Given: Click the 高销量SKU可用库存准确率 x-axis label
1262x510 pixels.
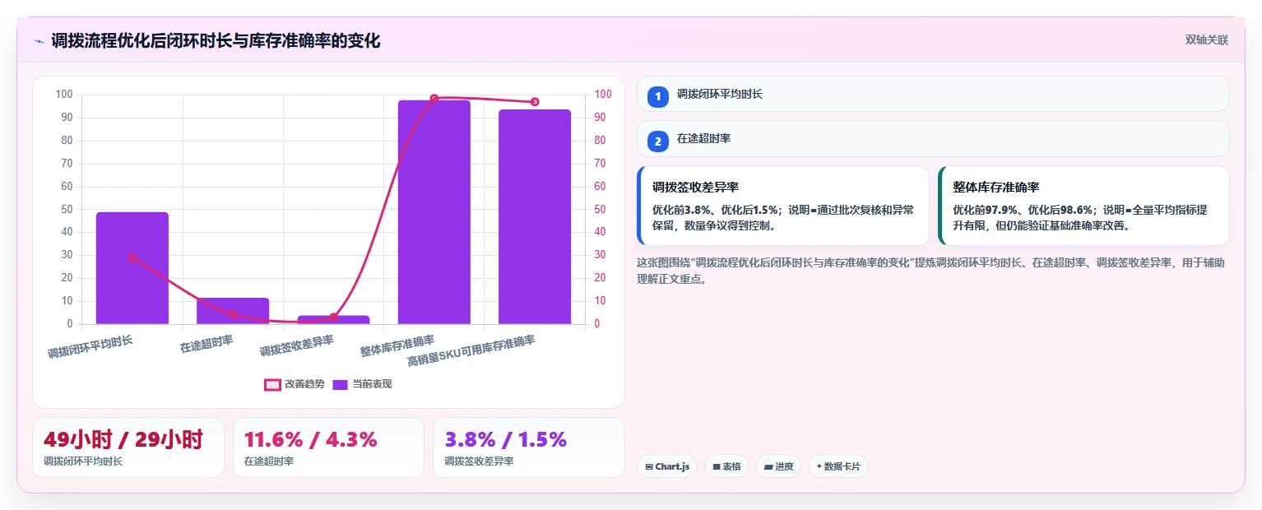Looking at the screenshot, I should 471,351.
